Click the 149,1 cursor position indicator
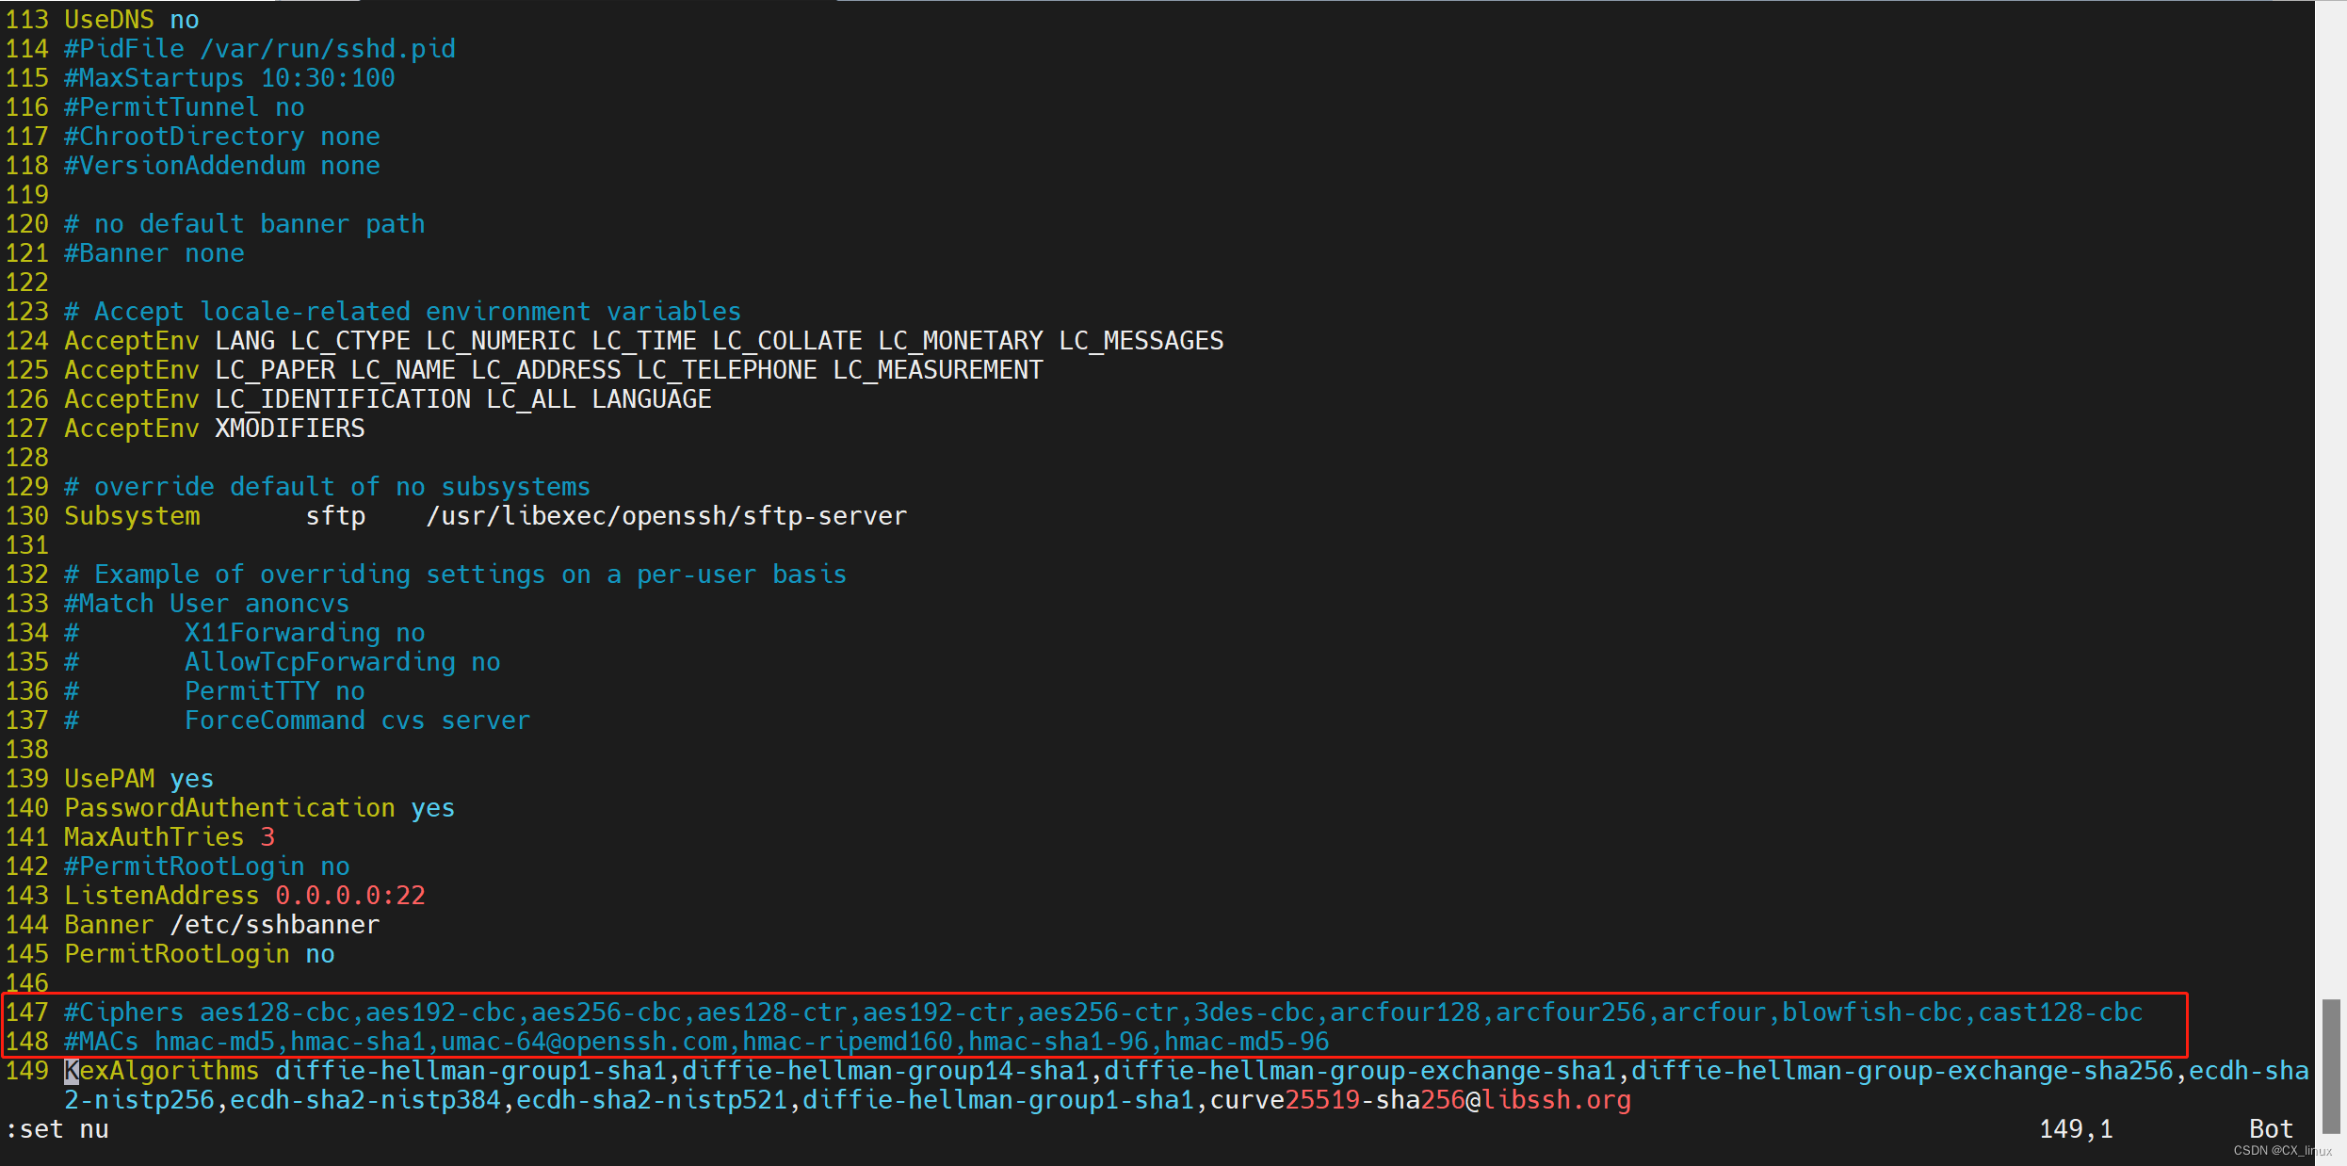This screenshot has width=2347, height=1166. tap(2075, 1129)
